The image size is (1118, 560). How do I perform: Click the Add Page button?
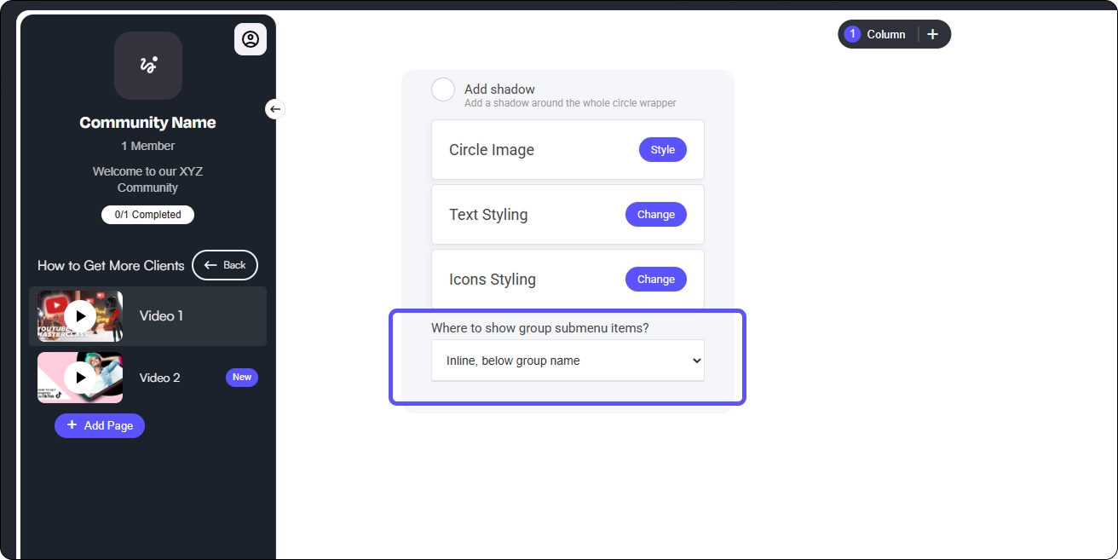(x=100, y=425)
